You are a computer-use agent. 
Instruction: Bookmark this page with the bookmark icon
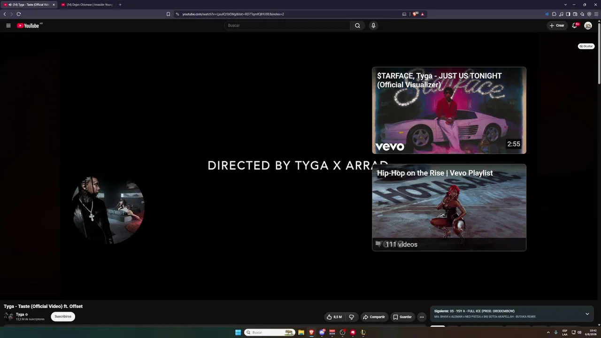coord(168,14)
